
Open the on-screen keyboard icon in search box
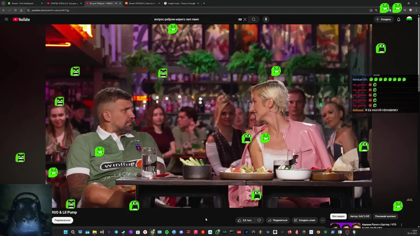[240, 19]
